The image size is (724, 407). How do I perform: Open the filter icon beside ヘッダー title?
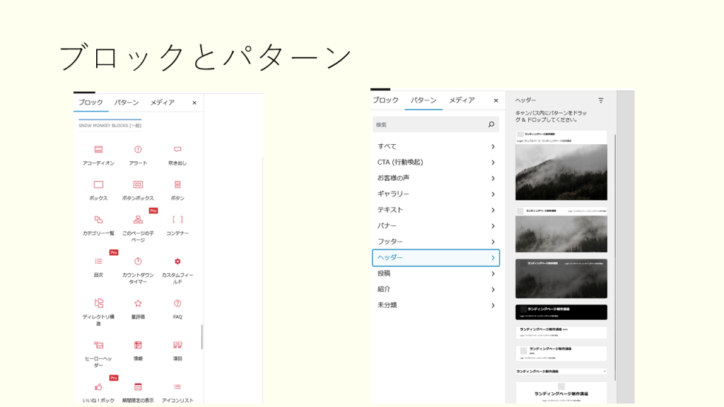tap(601, 100)
